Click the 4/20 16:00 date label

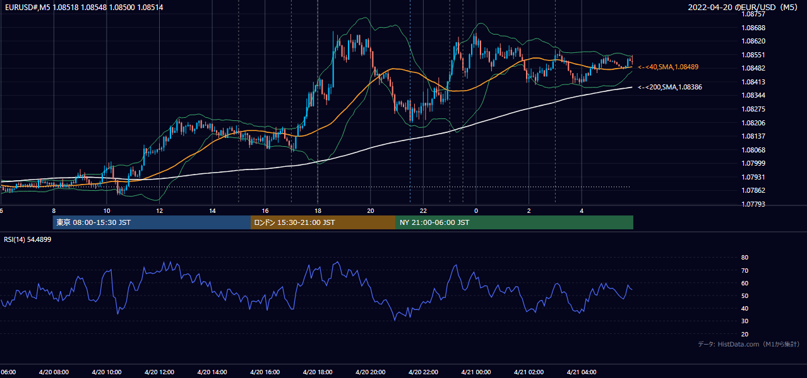(265, 372)
